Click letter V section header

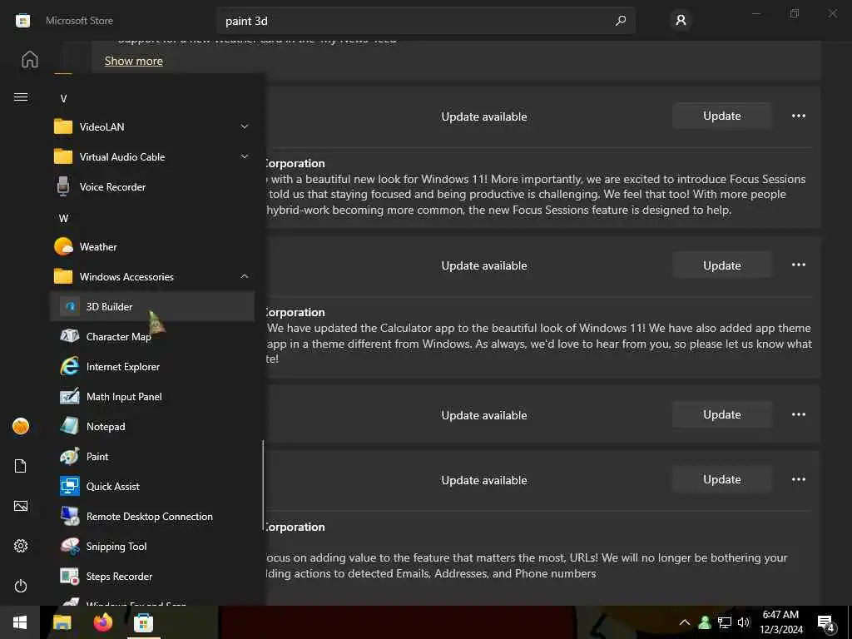[x=63, y=98]
